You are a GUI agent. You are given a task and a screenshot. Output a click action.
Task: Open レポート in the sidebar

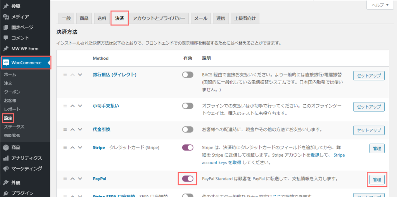[x=12, y=109]
